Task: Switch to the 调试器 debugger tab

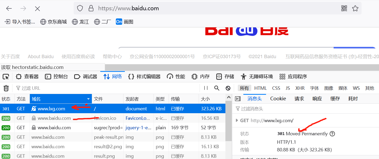Action: 86,77
